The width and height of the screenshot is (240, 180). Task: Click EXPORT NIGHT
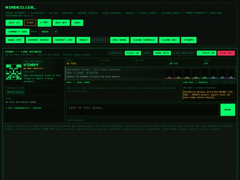pyautogui.click(x=39, y=40)
